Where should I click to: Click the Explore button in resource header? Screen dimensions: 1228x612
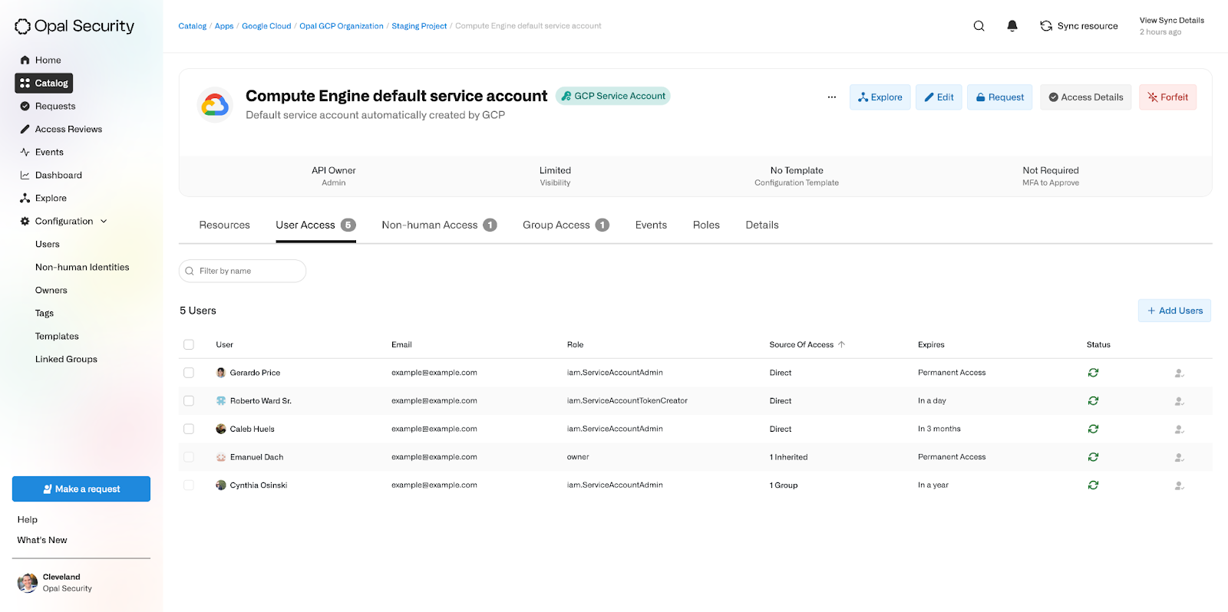click(880, 97)
